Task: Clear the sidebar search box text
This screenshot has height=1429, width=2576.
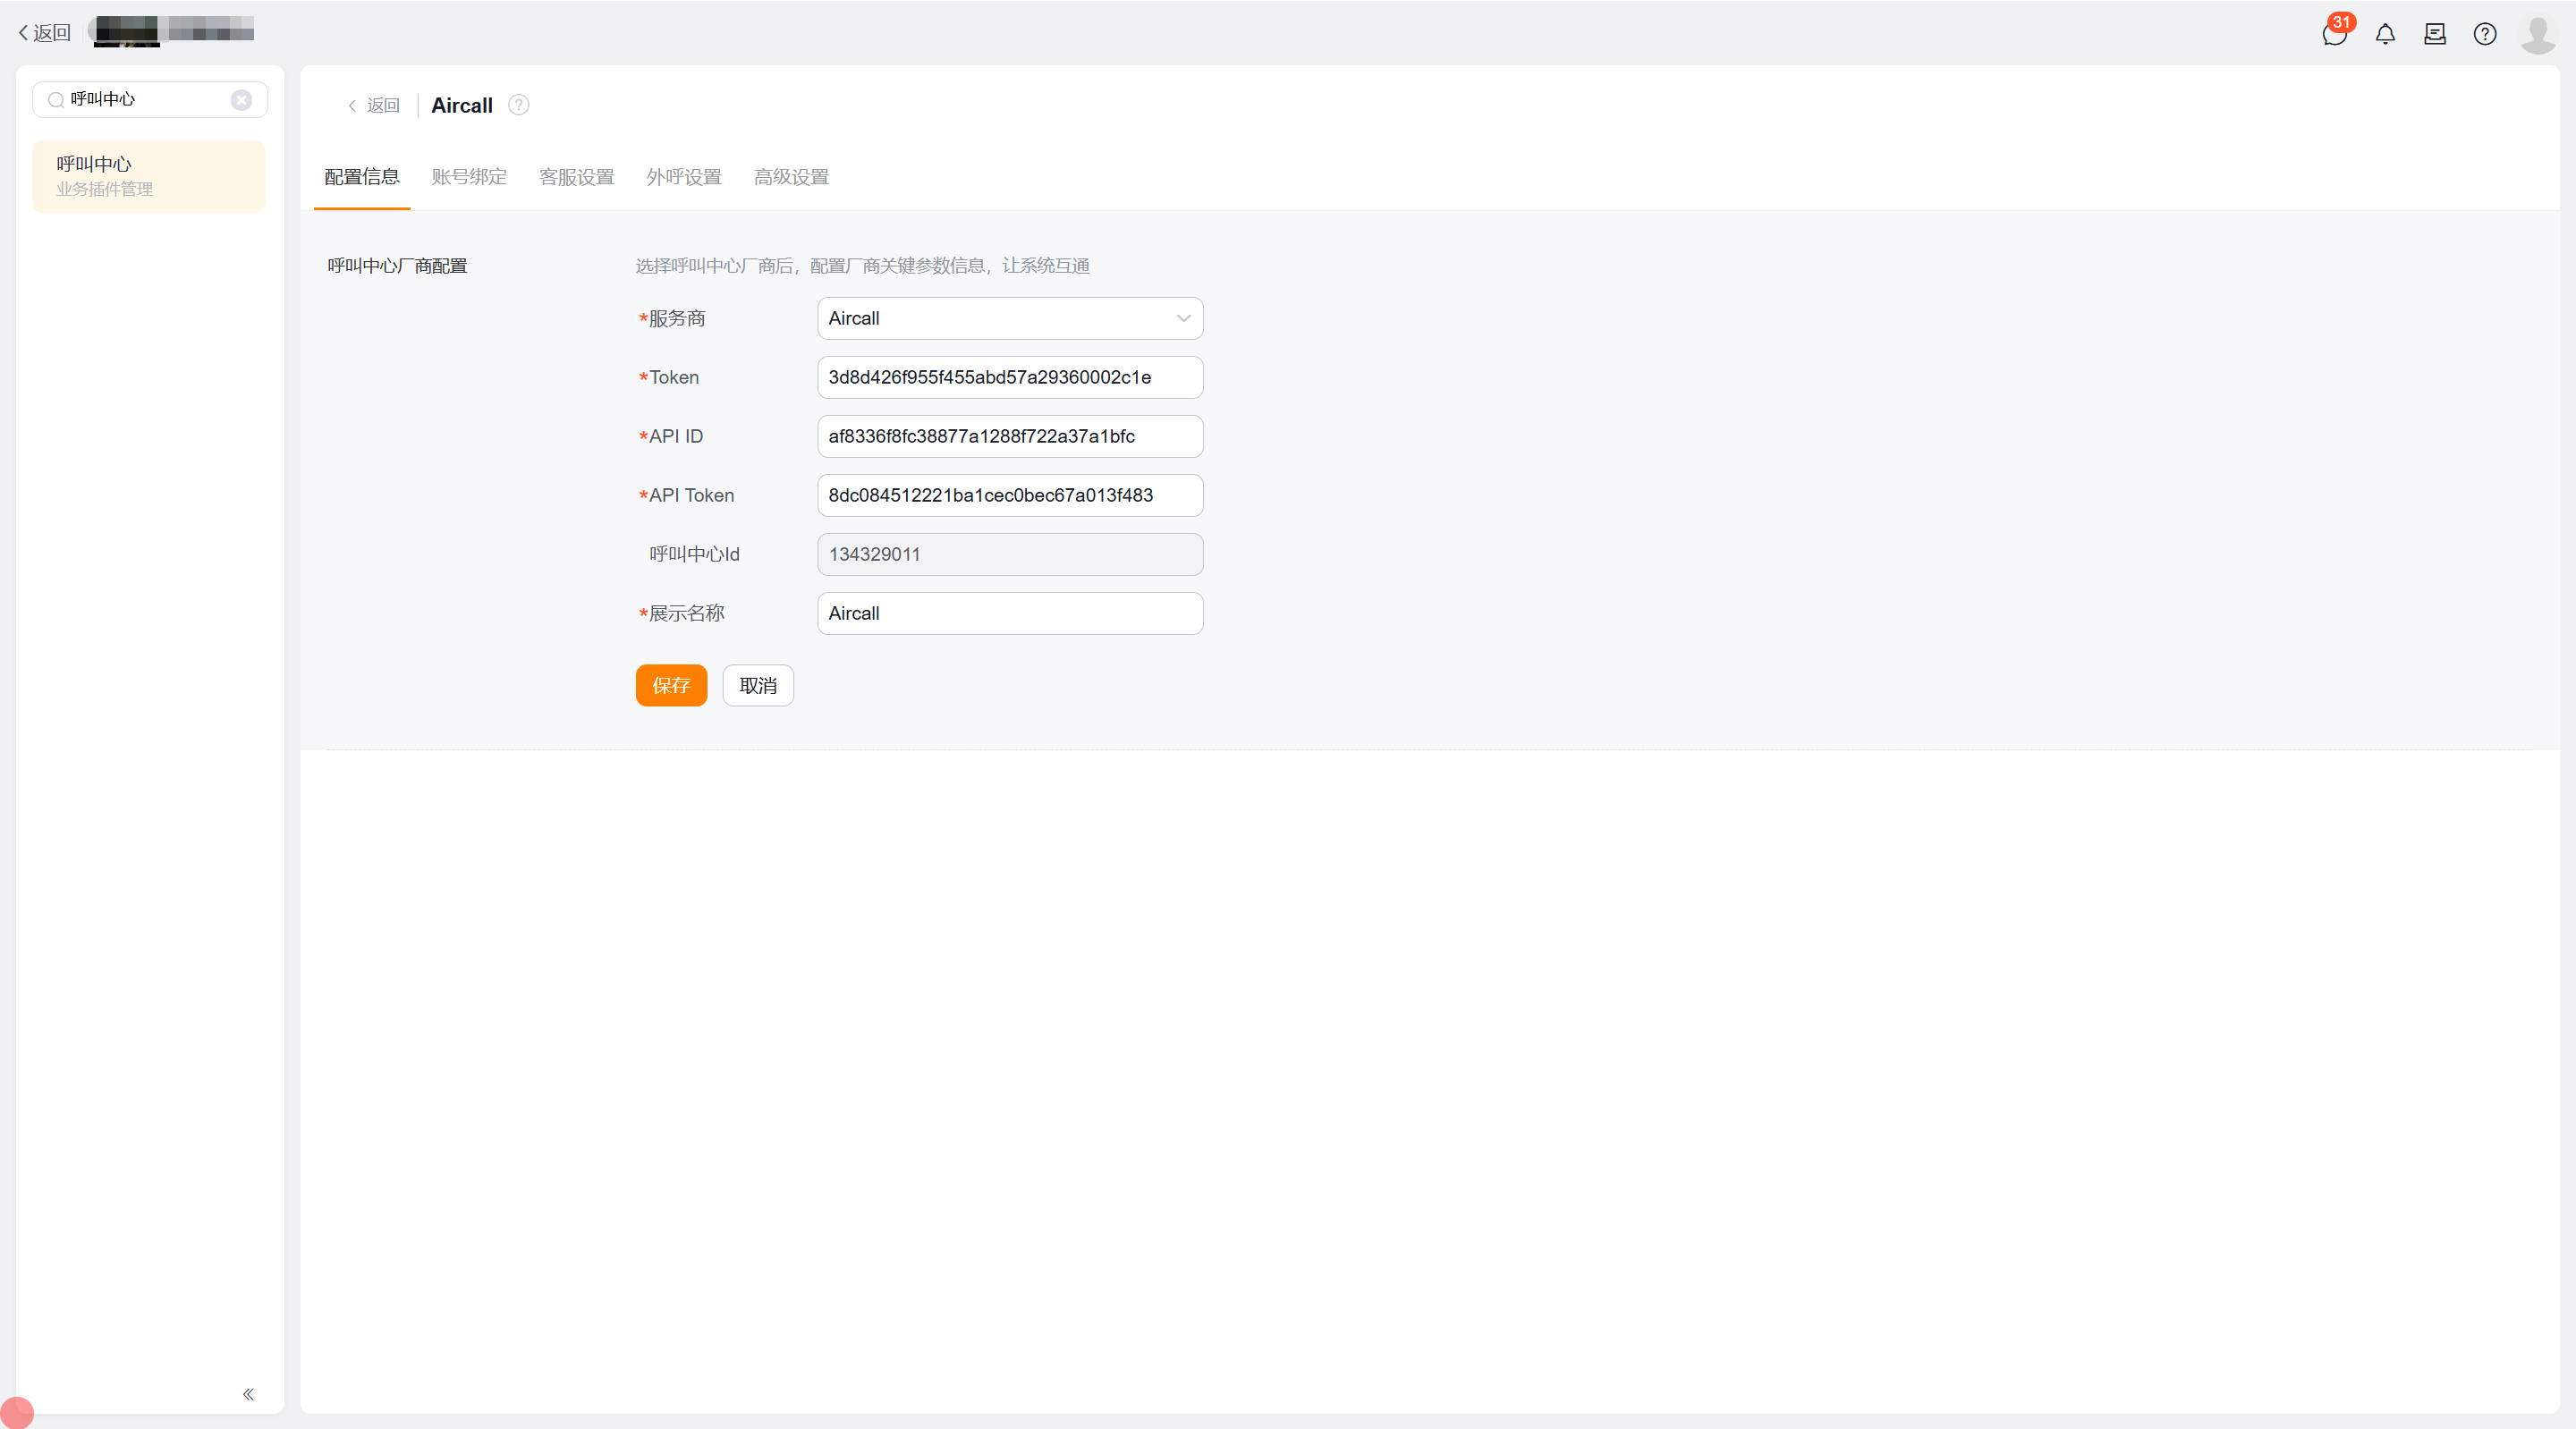Action: click(241, 100)
